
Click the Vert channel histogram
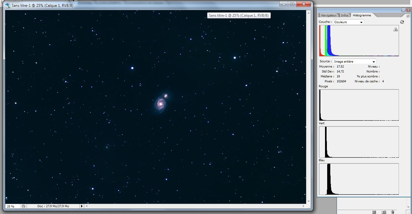(x=359, y=142)
